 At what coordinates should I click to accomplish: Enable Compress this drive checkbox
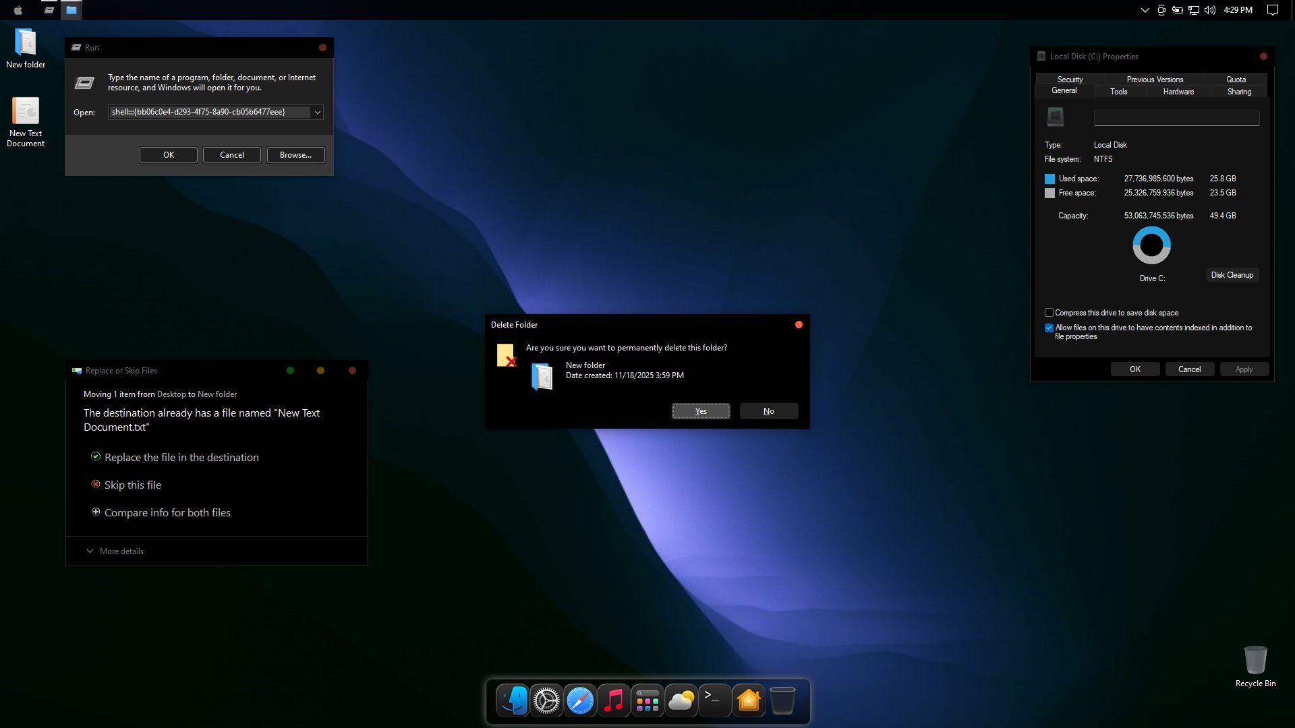click(x=1049, y=313)
